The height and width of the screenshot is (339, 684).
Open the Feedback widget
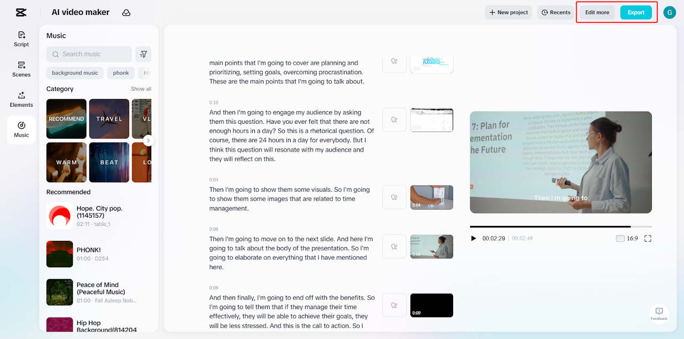659,314
